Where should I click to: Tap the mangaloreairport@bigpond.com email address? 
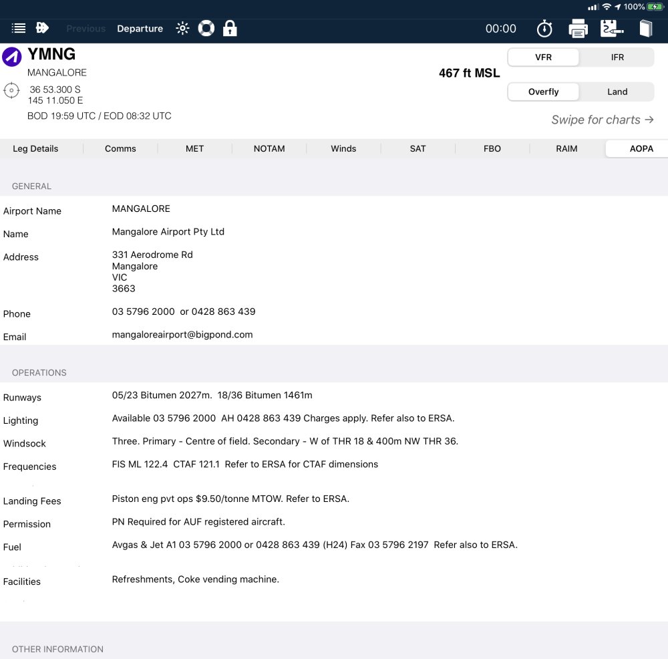(182, 335)
